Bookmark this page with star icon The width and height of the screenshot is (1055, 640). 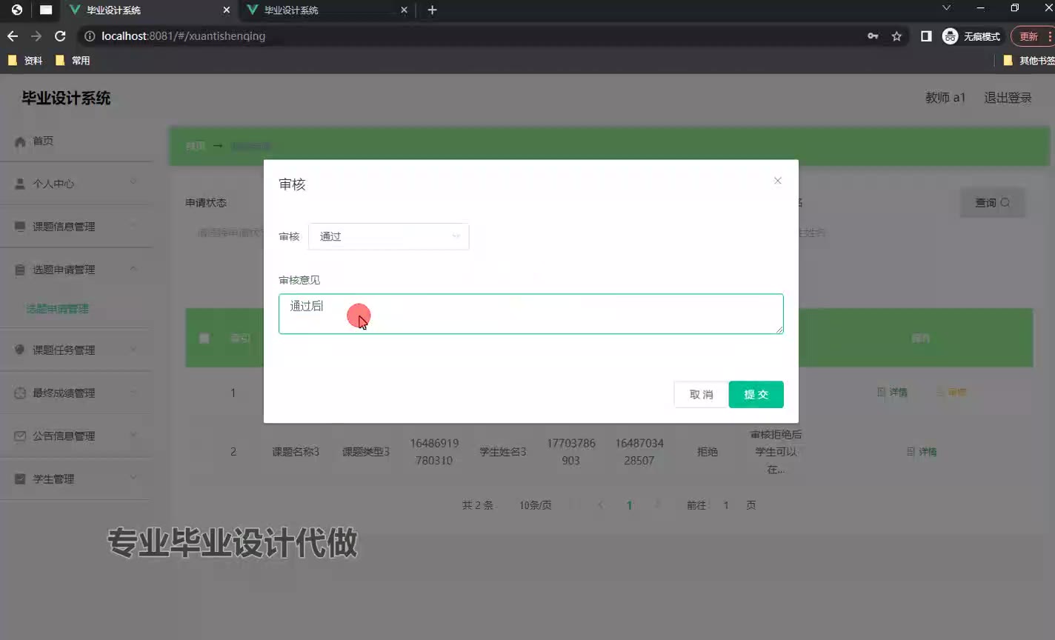click(896, 36)
